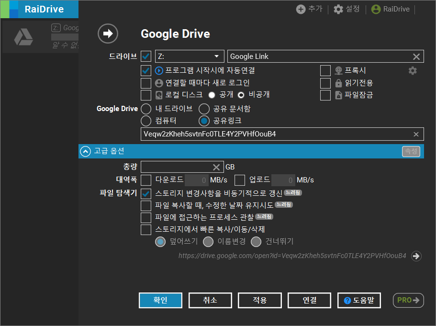Select 공개 radio button
Screen dimensions: 436x326
point(212,95)
